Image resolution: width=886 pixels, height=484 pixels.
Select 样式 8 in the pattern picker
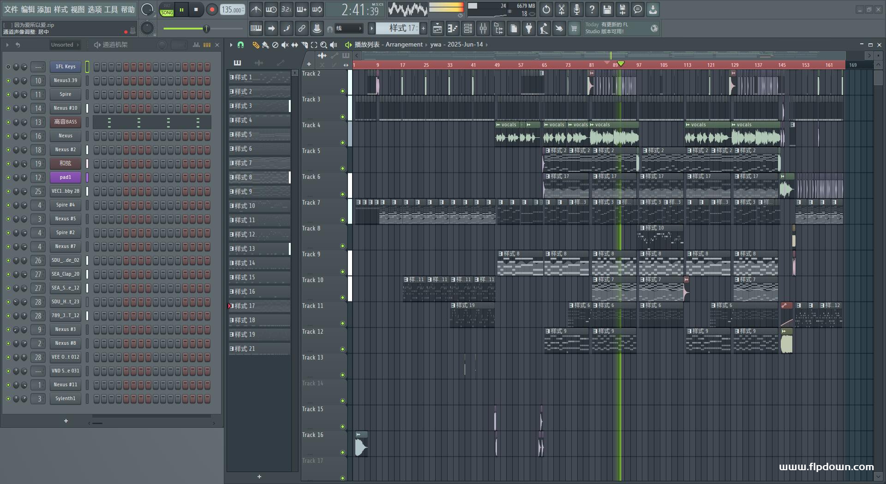(259, 177)
